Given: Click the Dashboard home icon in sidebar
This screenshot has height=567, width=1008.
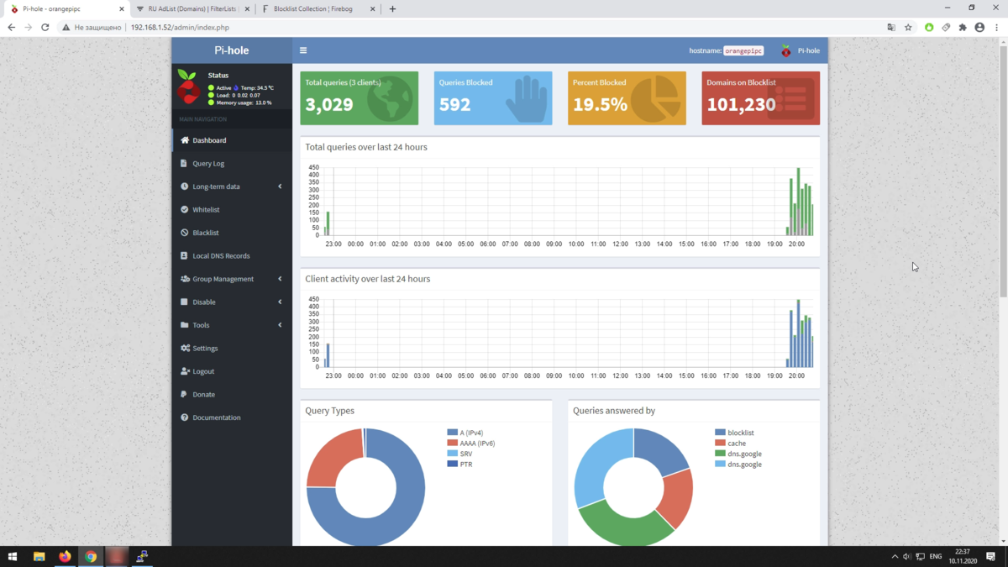Looking at the screenshot, I should 185,140.
